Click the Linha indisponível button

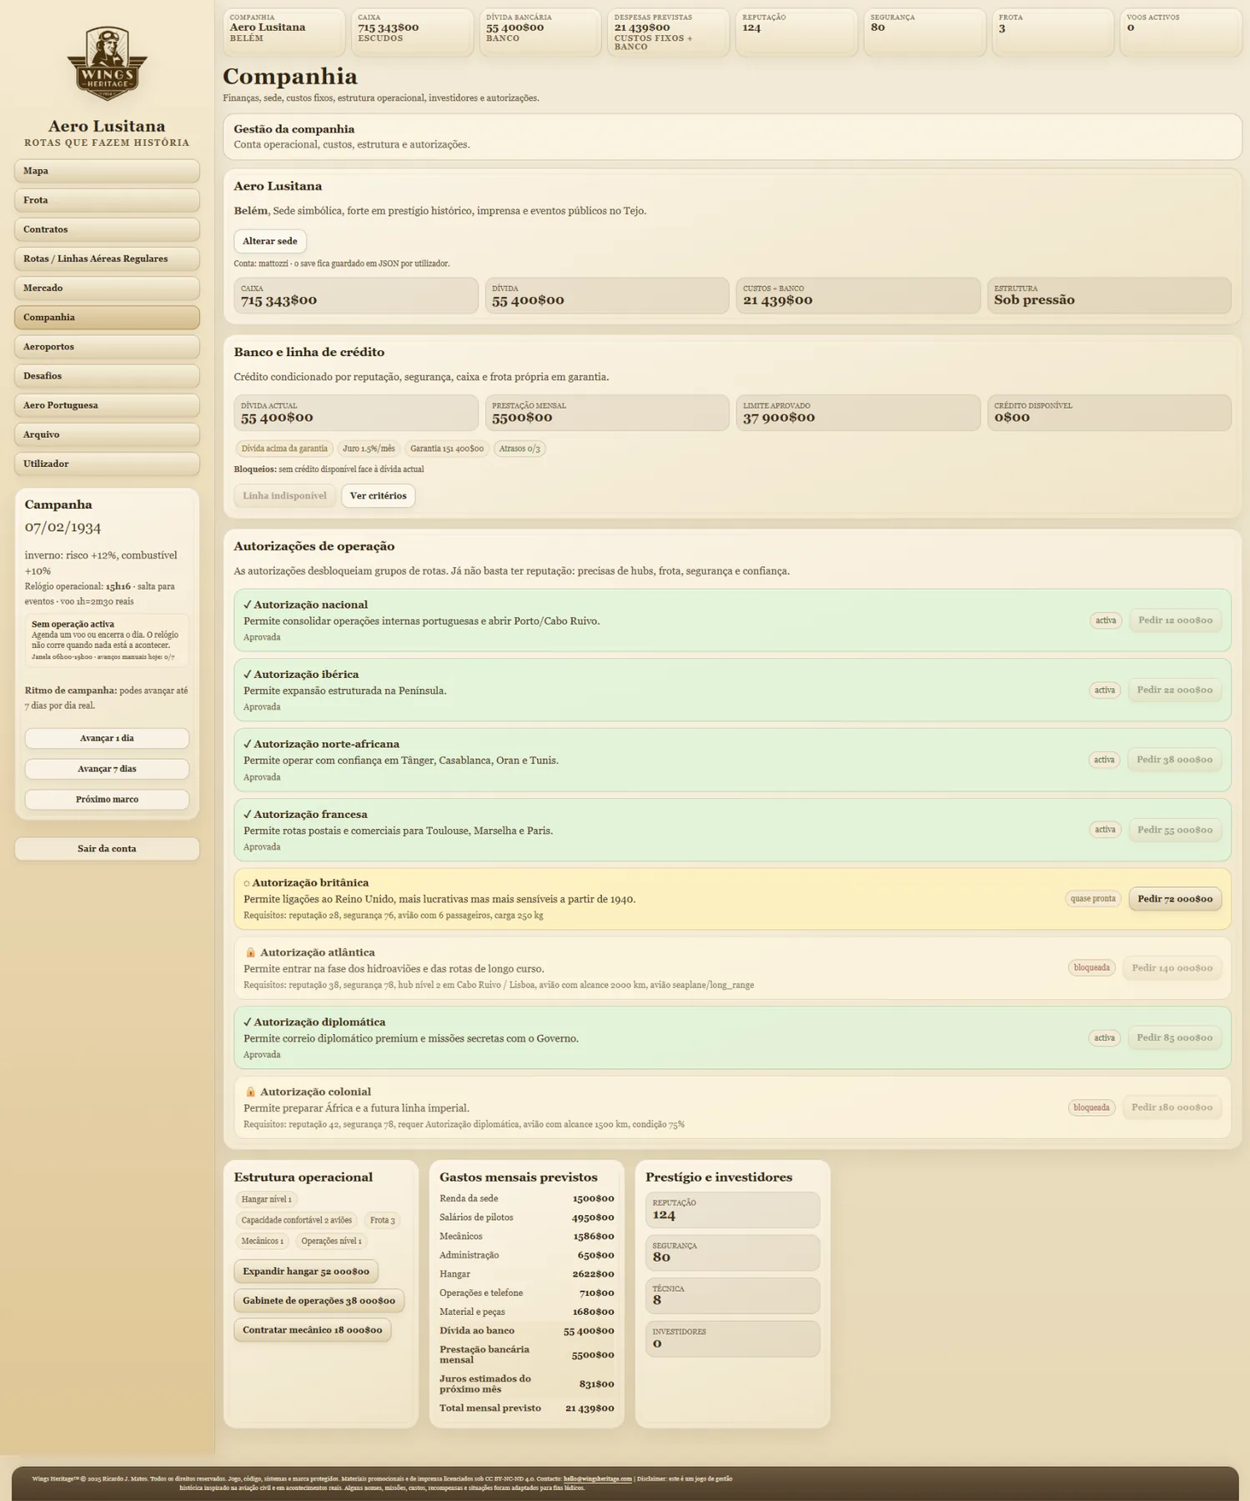click(284, 495)
